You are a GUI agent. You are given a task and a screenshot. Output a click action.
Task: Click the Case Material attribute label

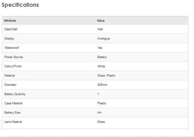tap(13, 103)
